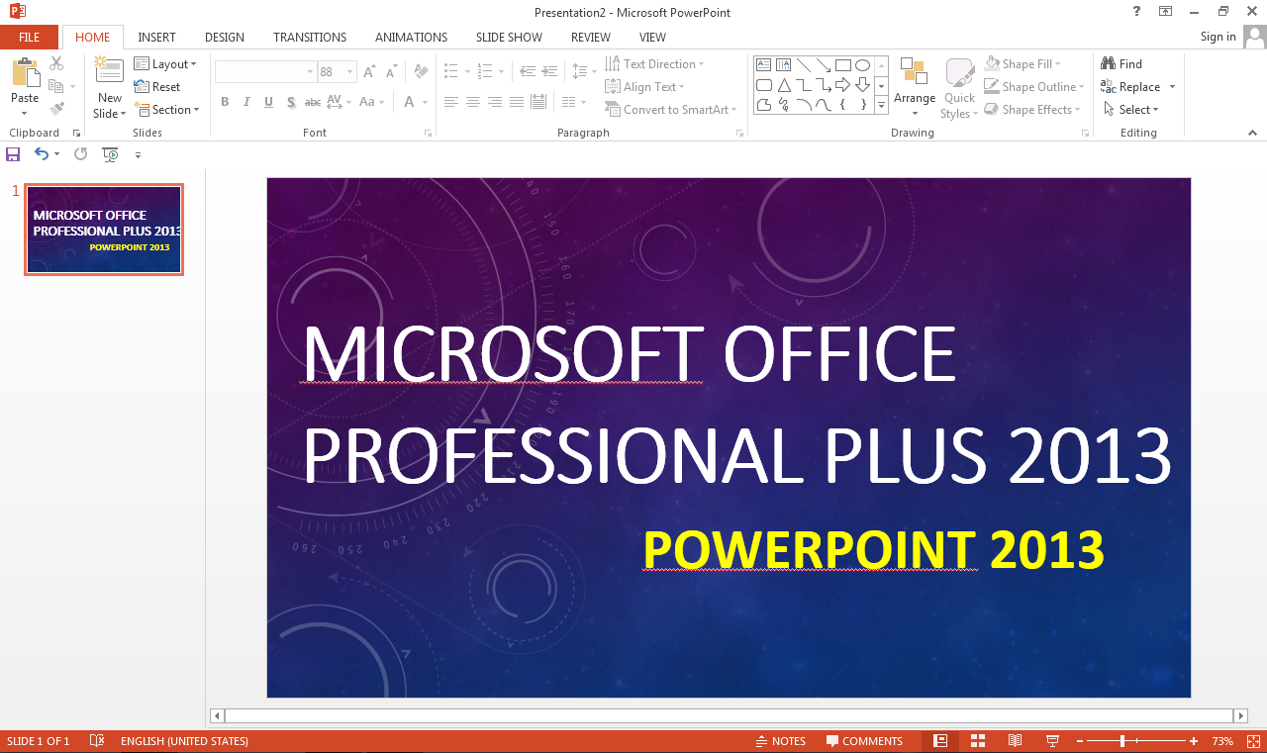
Task: Switch to the DESIGN tab
Action: (225, 37)
